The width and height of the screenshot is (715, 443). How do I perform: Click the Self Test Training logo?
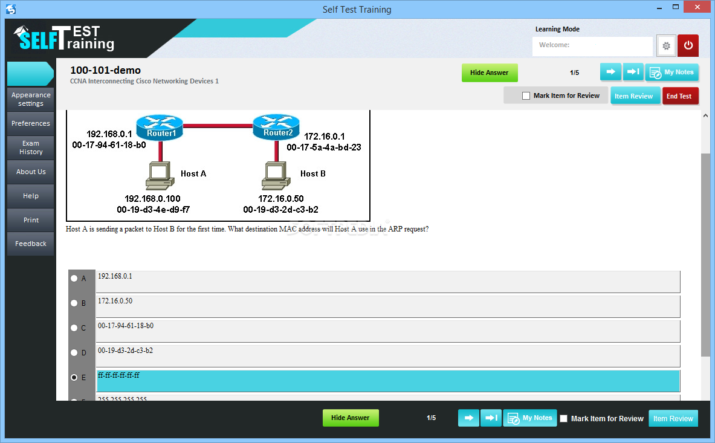pos(64,38)
